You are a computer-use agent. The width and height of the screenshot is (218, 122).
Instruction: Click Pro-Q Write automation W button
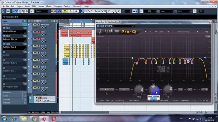pyautogui.click(x=110, y=26)
